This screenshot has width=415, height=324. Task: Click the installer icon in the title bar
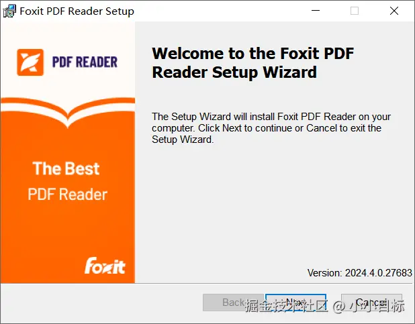click(x=9, y=11)
